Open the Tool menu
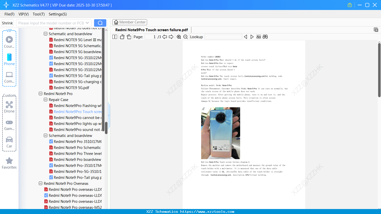Image resolution: width=381 pixels, height=214 pixels. point(39,14)
